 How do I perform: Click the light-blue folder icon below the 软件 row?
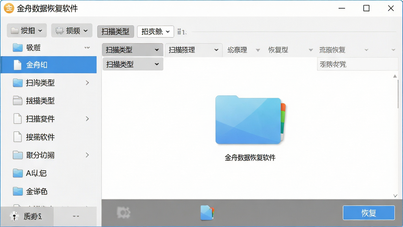18,155
